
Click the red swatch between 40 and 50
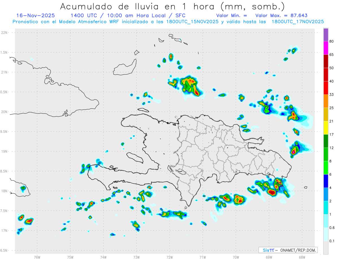326,74
